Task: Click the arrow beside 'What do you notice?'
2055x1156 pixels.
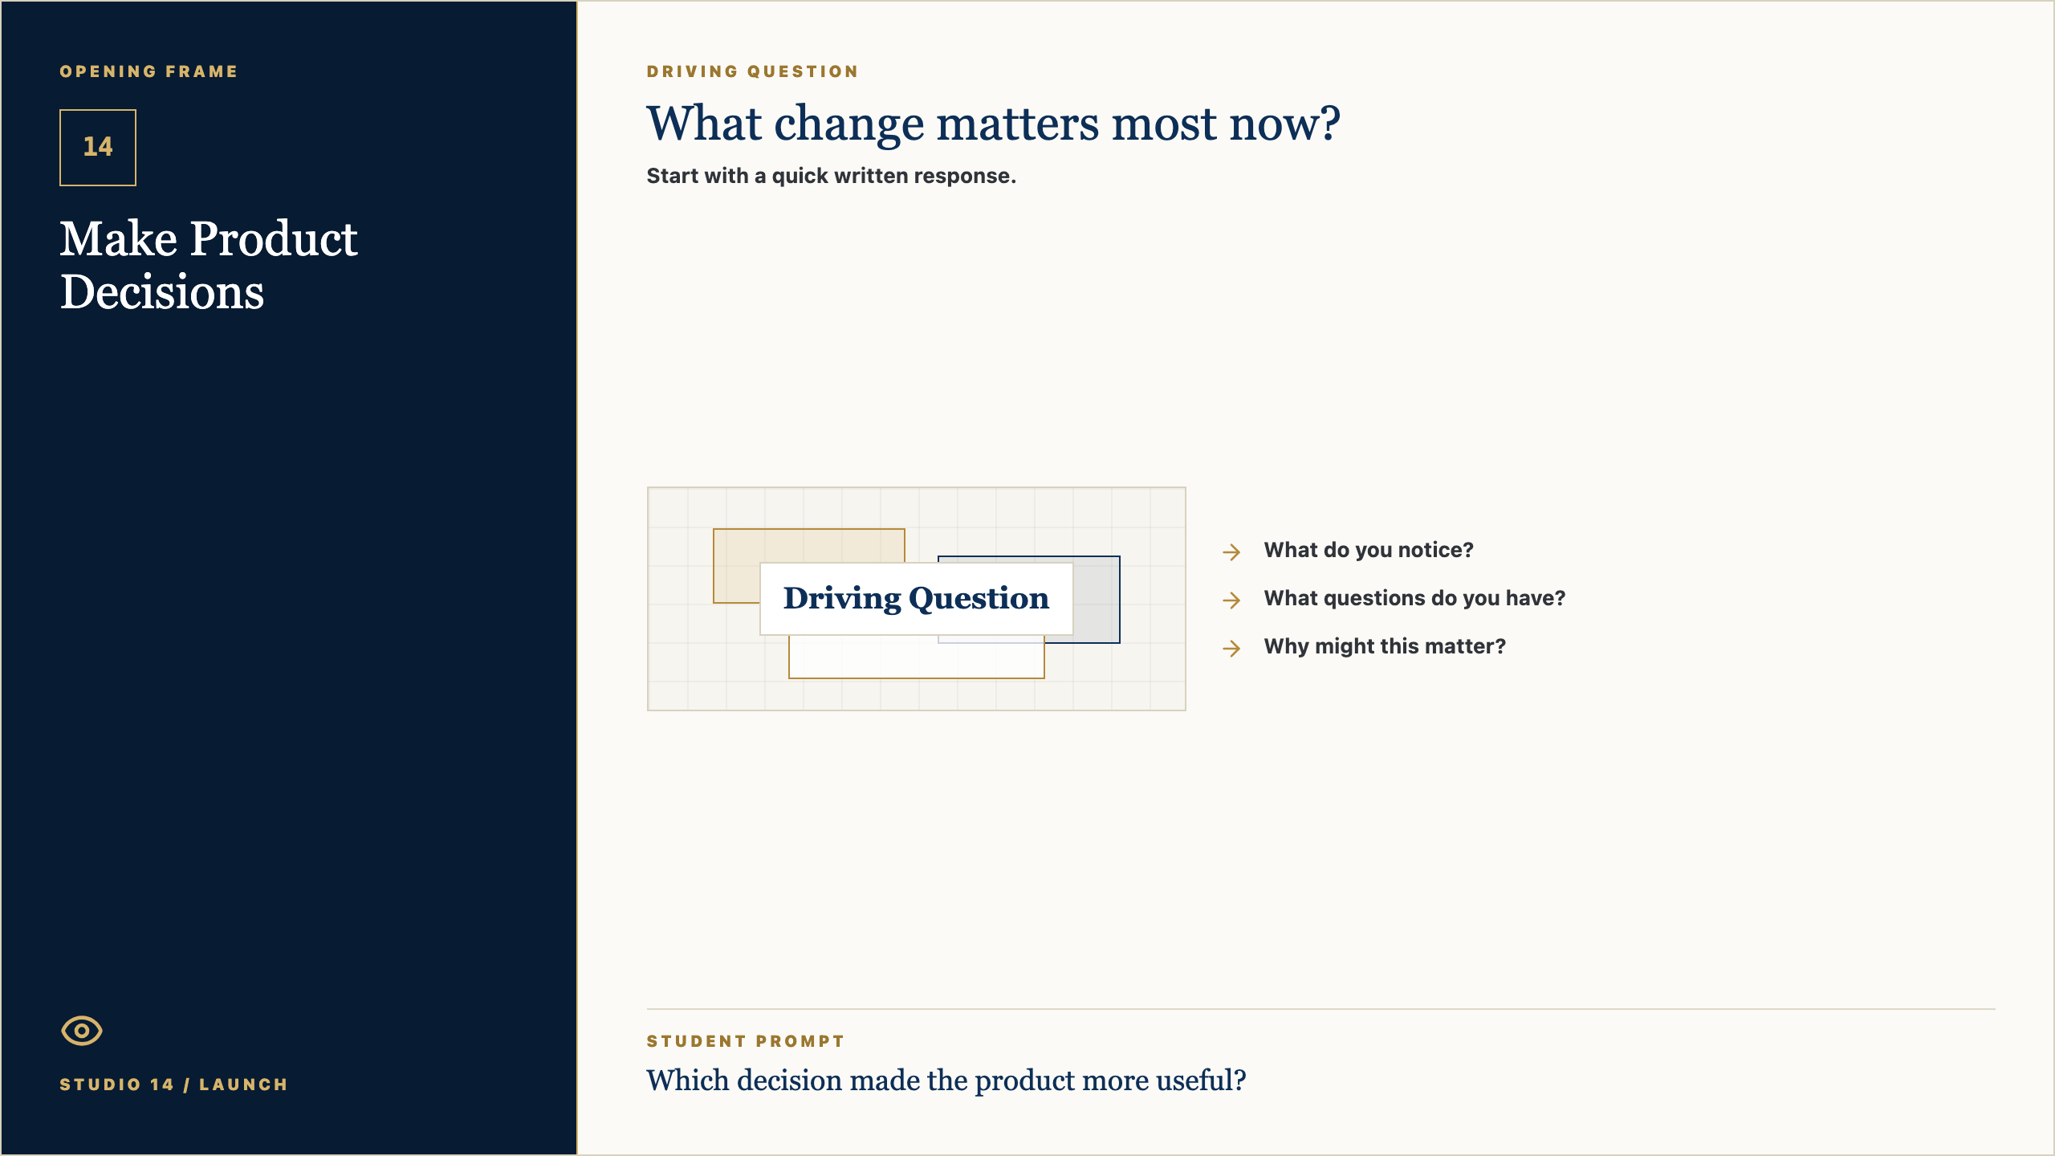Action: point(1231,552)
